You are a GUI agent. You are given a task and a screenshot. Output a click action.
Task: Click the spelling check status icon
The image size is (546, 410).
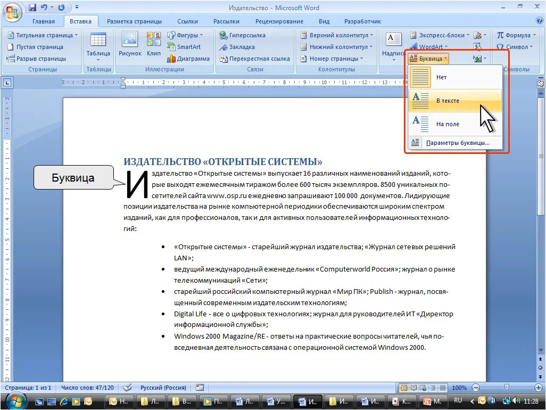pyautogui.click(x=127, y=387)
